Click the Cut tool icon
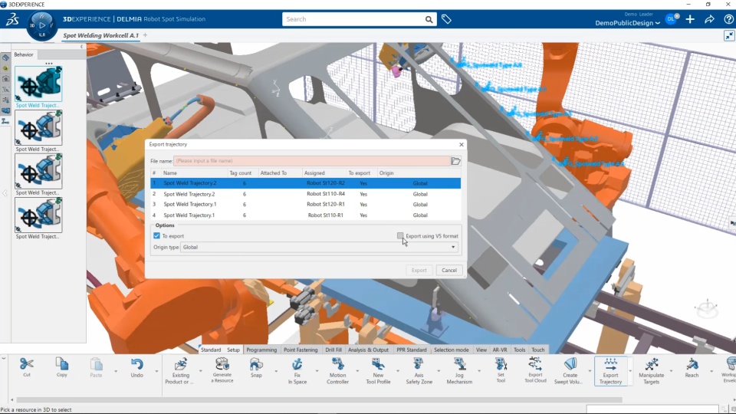Image resolution: width=736 pixels, height=414 pixels. point(27,367)
